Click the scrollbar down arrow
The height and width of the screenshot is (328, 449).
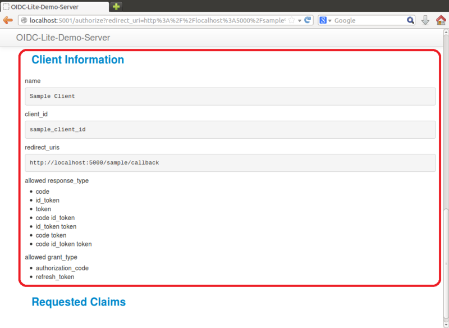tap(446, 325)
